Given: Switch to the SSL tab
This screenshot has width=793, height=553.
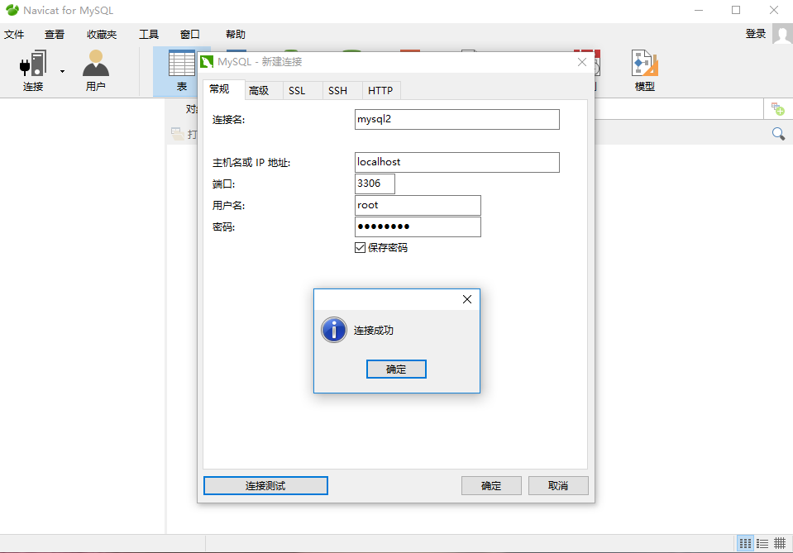Looking at the screenshot, I should click(303, 90).
